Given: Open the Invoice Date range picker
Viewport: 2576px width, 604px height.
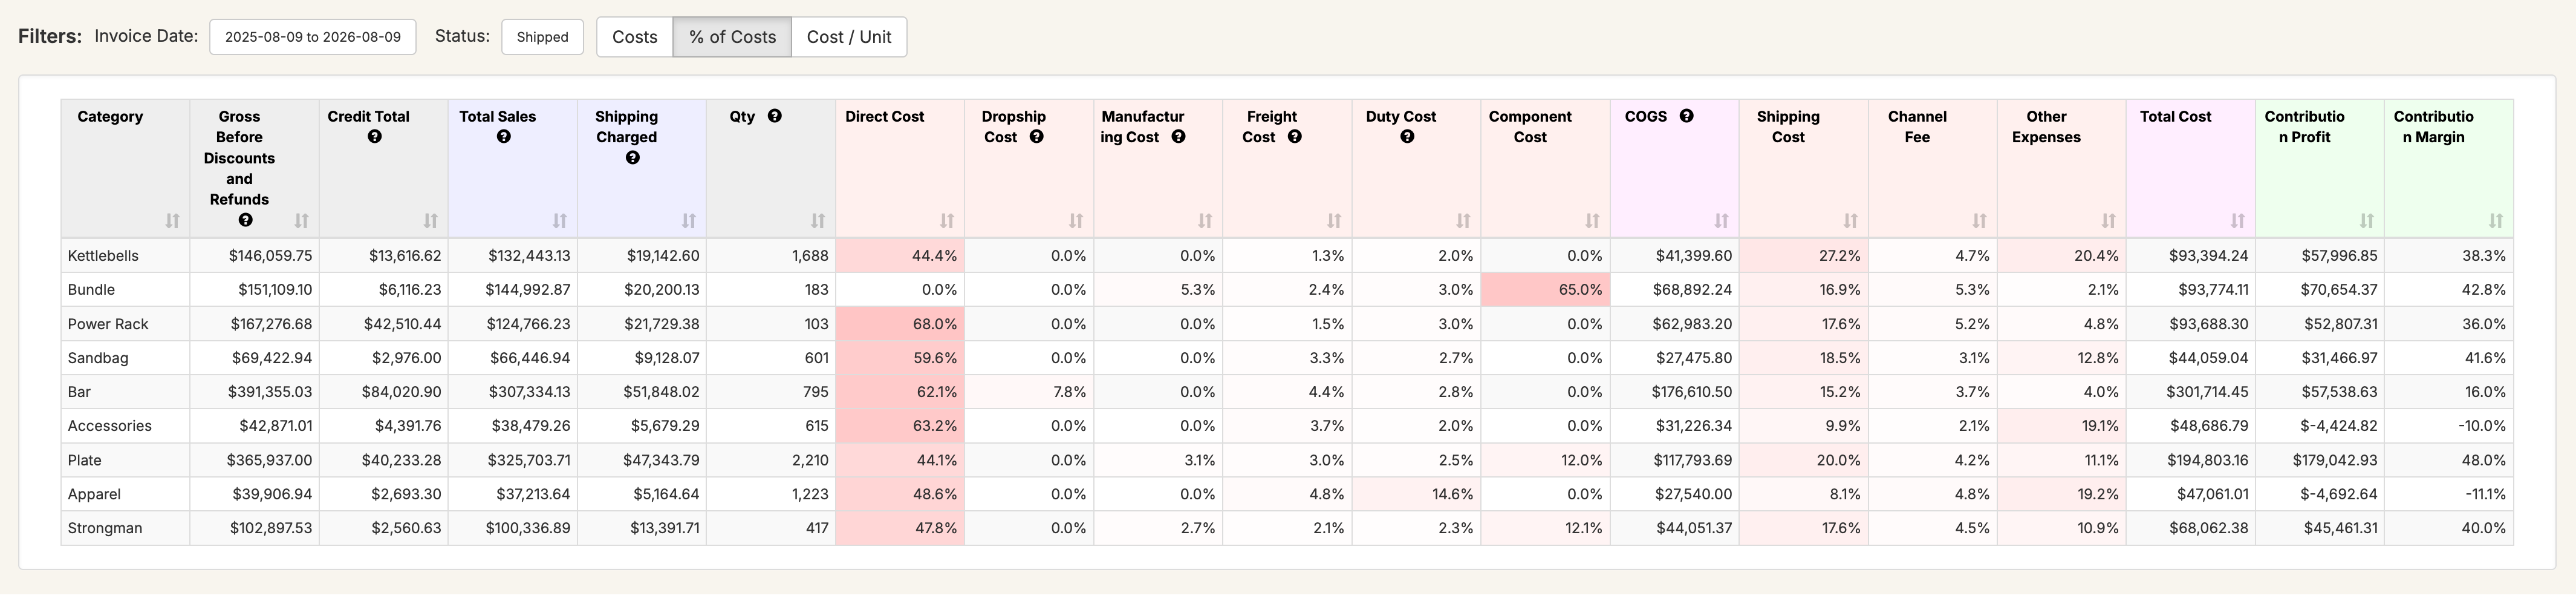Looking at the screenshot, I should (x=313, y=37).
